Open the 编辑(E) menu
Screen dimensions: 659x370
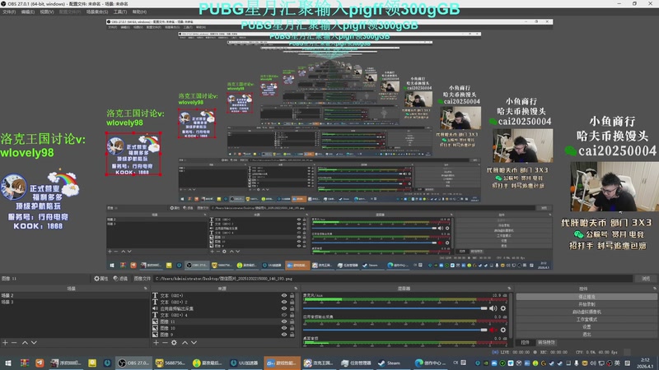(x=28, y=12)
